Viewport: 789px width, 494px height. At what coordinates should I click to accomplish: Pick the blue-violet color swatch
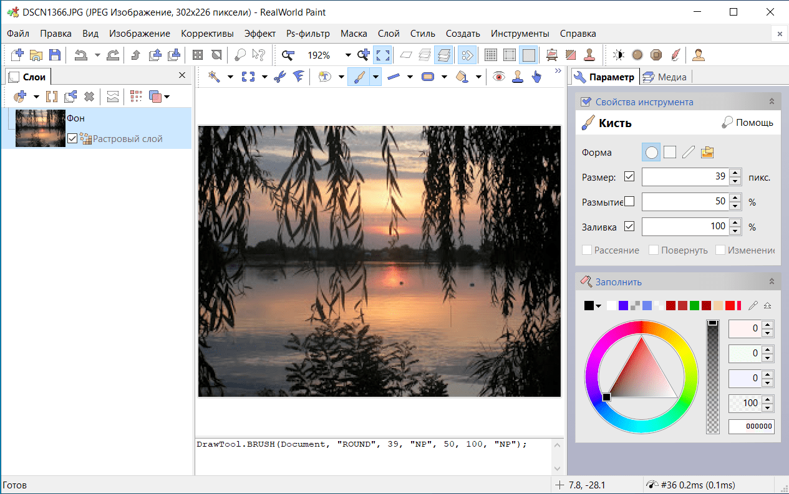[623, 306]
